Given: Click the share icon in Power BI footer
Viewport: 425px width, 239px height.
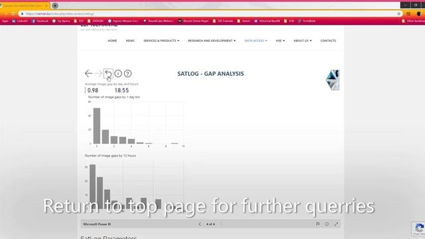Looking at the screenshot, I should point(317,224).
